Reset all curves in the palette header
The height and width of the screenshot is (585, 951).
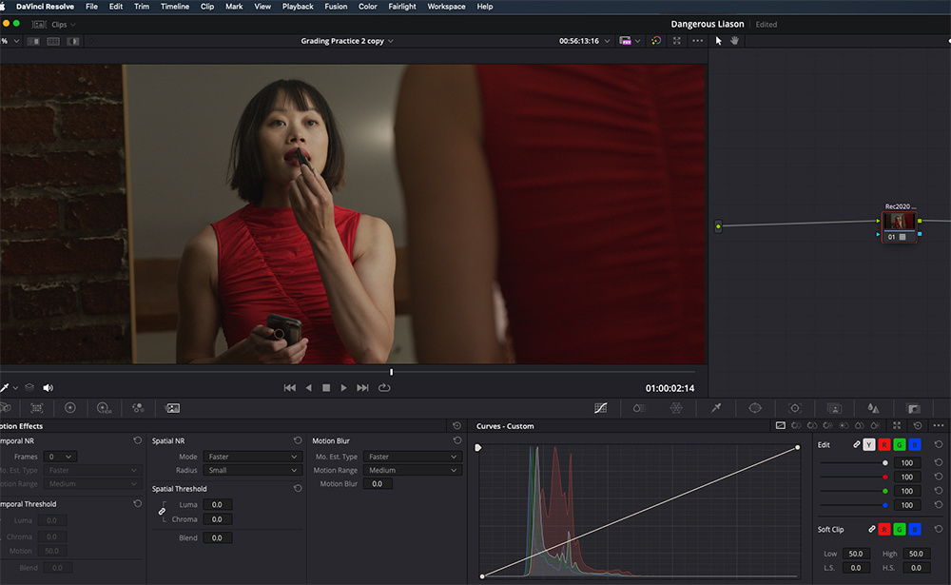click(x=918, y=426)
